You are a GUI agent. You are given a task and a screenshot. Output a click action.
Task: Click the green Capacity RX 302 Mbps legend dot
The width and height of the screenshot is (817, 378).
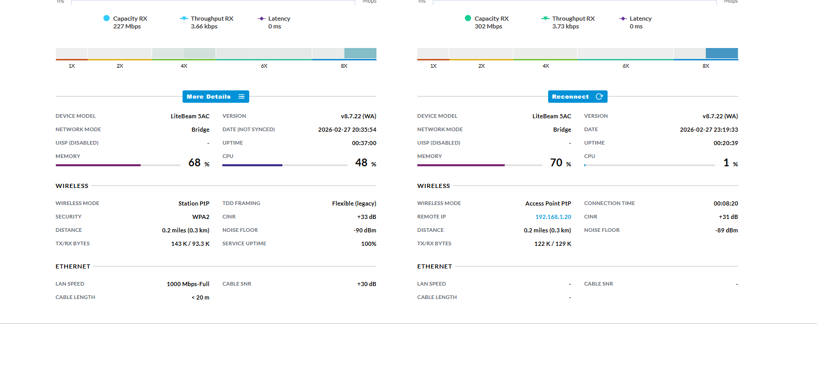click(x=468, y=18)
